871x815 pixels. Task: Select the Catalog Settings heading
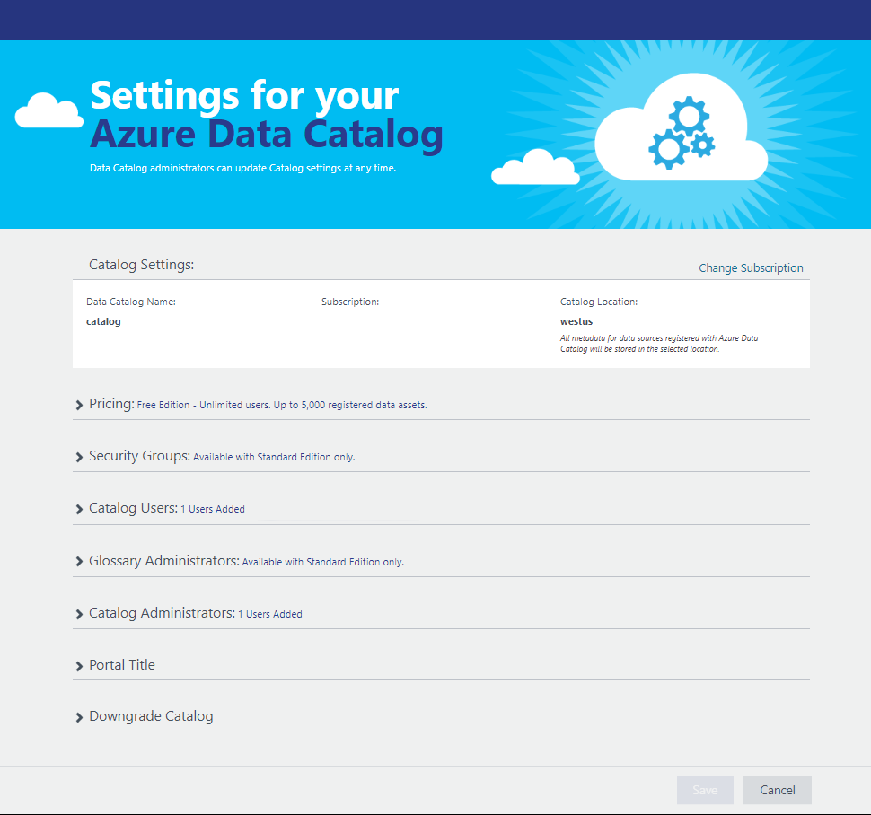(x=141, y=265)
